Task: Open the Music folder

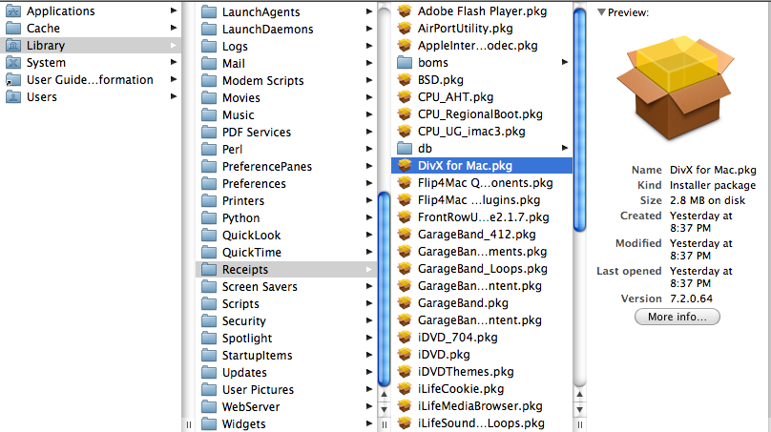Action: pos(286,115)
